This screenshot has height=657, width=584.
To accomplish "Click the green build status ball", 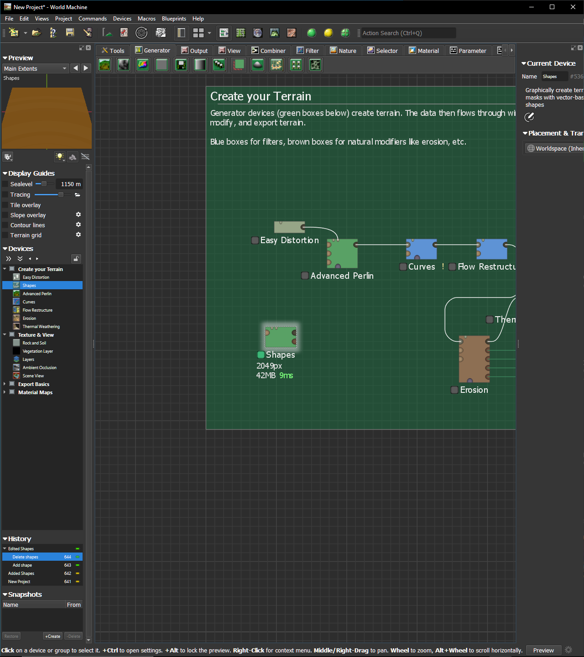I will [x=312, y=33].
